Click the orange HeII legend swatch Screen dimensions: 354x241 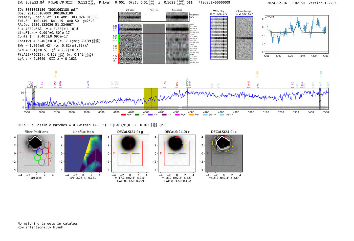(191, 115)
